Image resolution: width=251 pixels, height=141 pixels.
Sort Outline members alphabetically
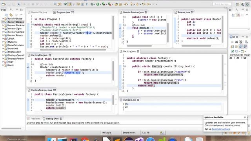[x=234, y=15]
